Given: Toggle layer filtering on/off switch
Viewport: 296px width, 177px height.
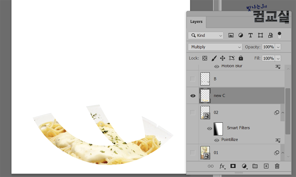Looking at the screenshot, I should [279, 35].
